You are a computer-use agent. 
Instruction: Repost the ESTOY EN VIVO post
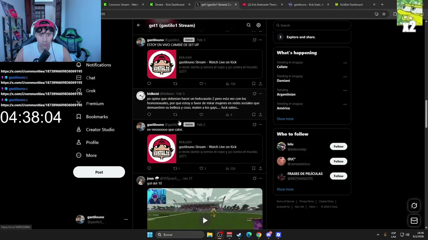click(x=175, y=84)
